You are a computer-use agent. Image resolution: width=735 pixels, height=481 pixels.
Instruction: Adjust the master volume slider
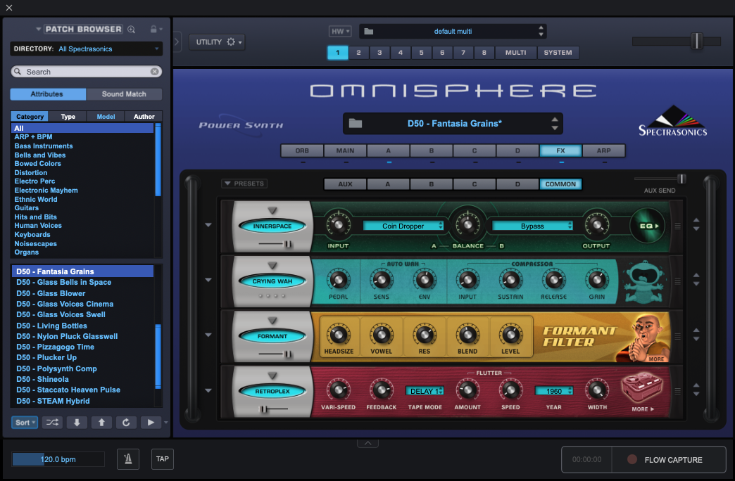[x=696, y=41]
